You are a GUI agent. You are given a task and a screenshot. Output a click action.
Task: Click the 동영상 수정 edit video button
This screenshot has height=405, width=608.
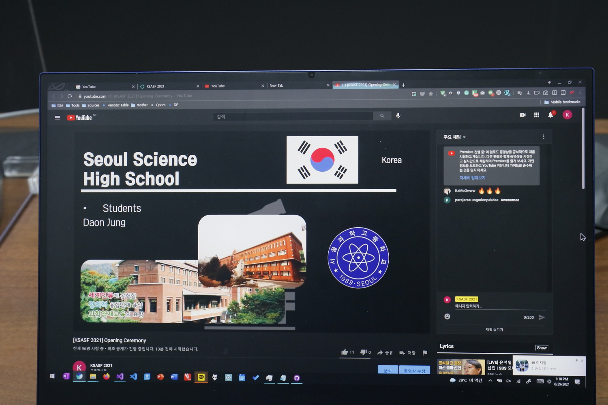click(x=414, y=370)
